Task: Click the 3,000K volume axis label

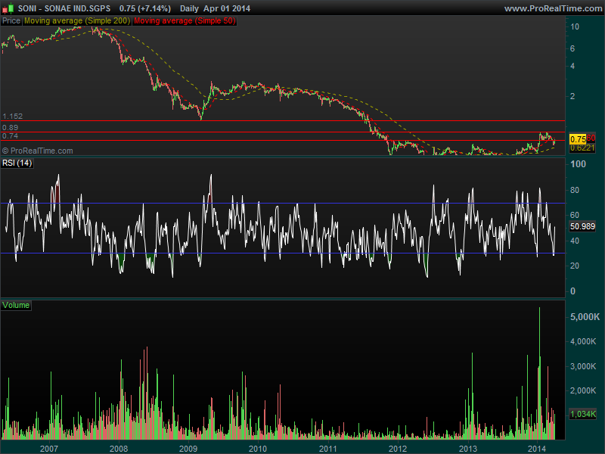Action: click(x=583, y=366)
